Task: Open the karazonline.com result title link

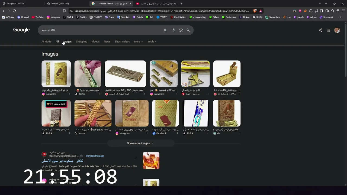Action: click(x=62, y=161)
